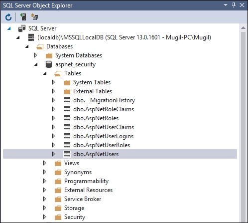Click the Service Broker folder icon

58,199
